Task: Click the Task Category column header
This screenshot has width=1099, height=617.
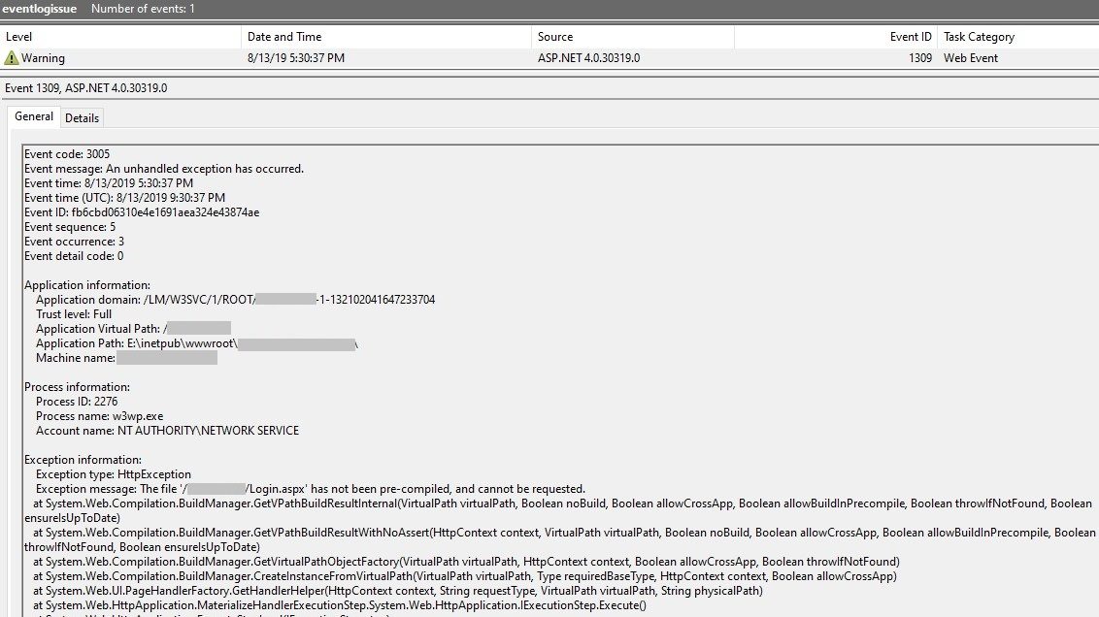Action: pos(981,37)
